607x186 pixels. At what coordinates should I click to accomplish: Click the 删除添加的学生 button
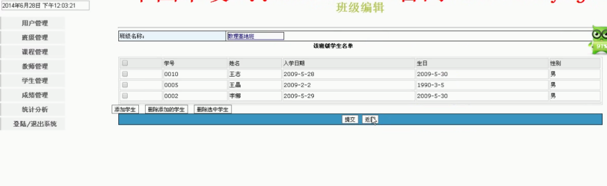[x=167, y=110]
